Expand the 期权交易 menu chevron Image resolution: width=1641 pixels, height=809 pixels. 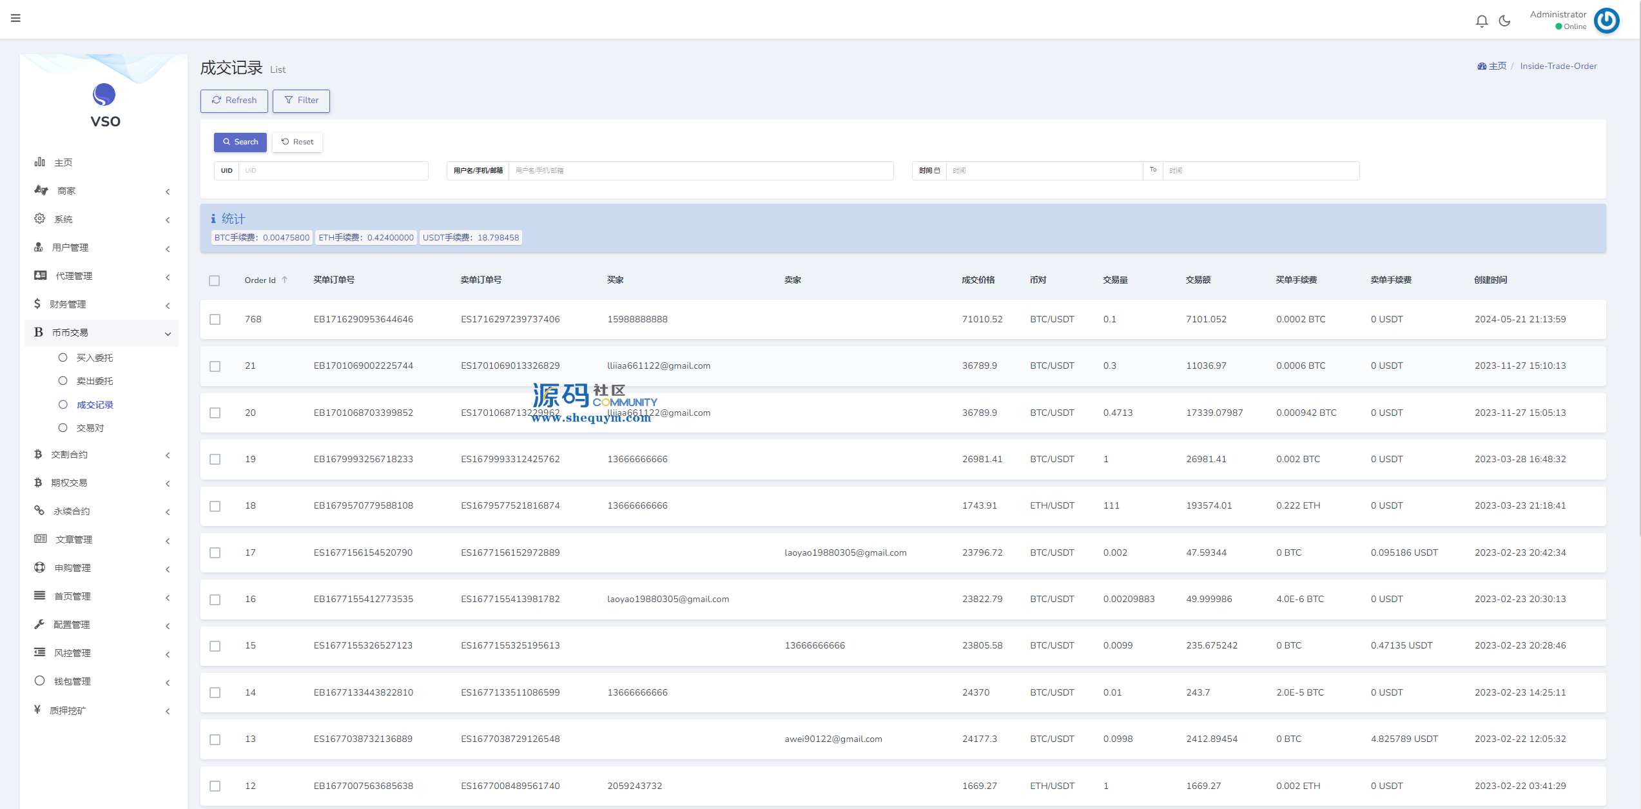tap(168, 483)
